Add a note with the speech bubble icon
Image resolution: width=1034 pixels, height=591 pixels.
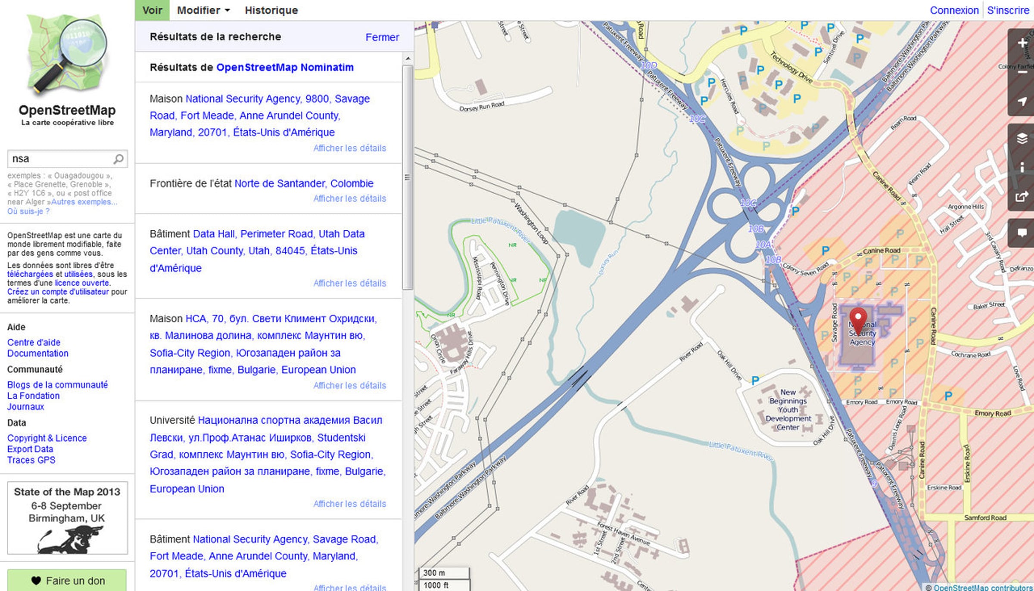[x=1022, y=233]
